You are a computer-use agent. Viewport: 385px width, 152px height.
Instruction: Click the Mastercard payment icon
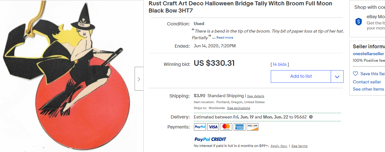[x=226, y=127]
